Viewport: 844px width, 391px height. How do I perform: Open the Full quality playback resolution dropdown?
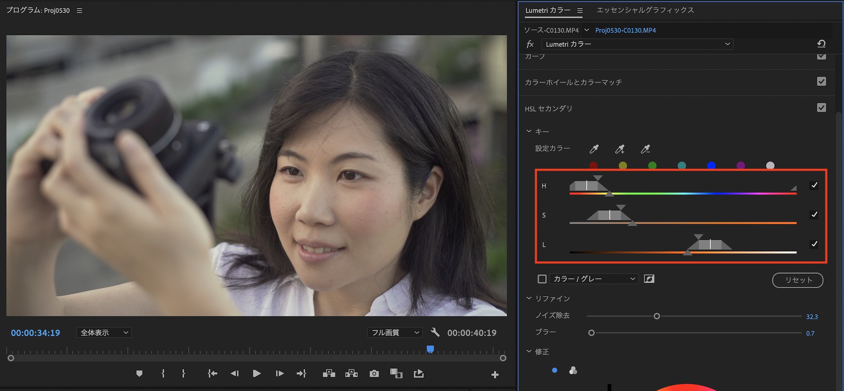click(395, 332)
